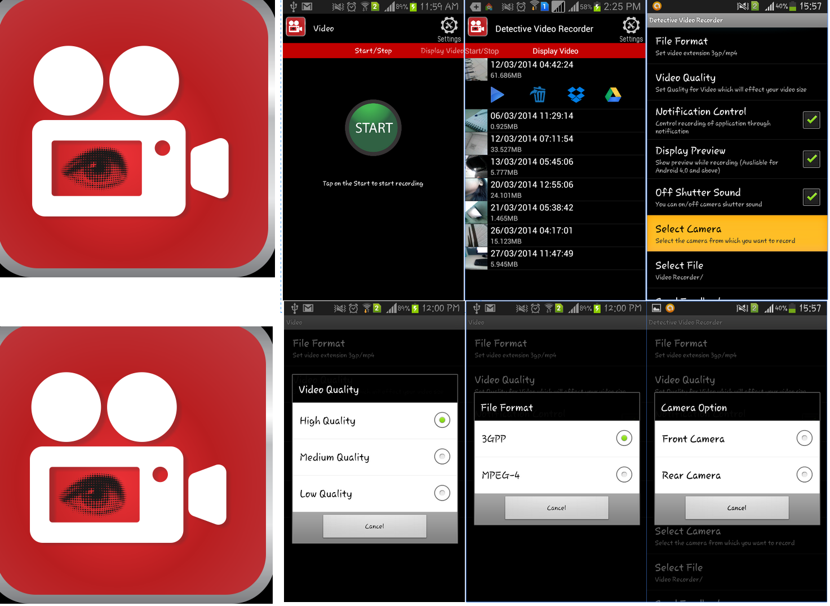This screenshot has height=606, width=830.
Task: Cancel the File Format dialog
Action: click(557, 507)
